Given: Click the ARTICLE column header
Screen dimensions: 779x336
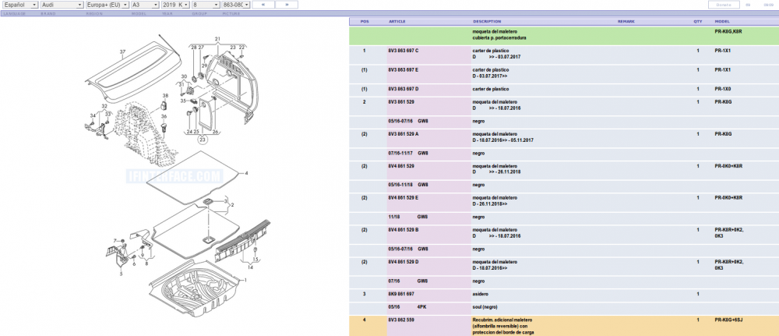Looking at the screenshot, I should pyautogui.click(x=397, y=22).
